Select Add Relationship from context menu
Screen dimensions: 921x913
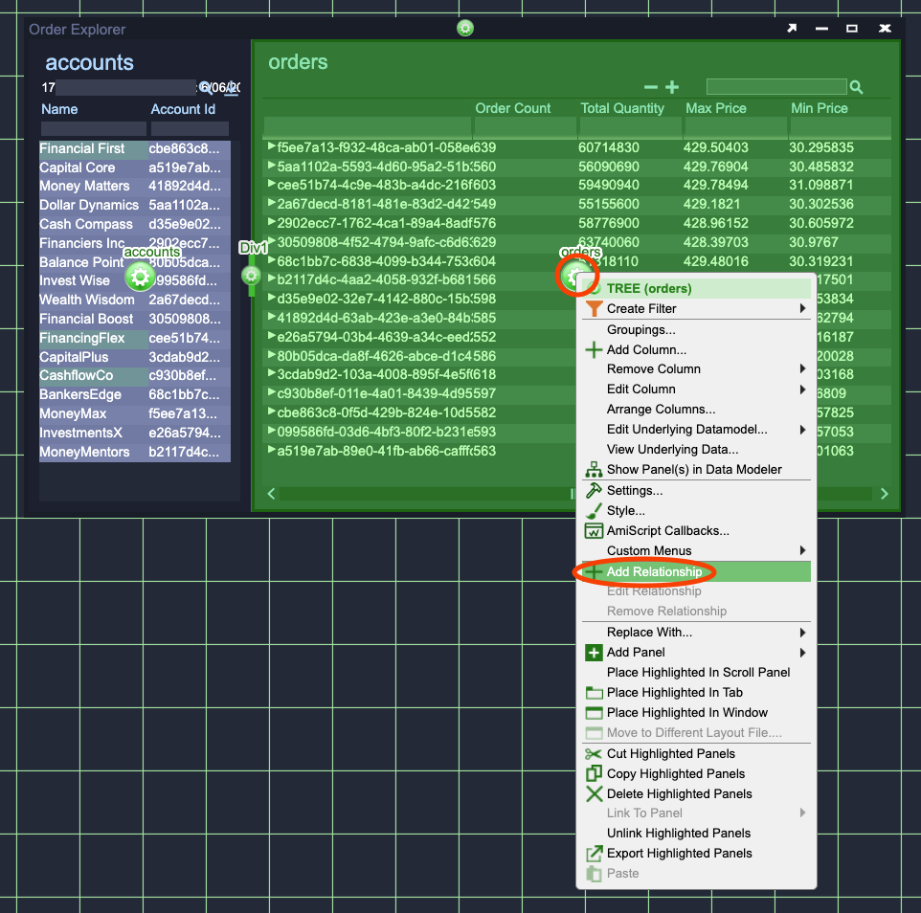click(654, 571)
